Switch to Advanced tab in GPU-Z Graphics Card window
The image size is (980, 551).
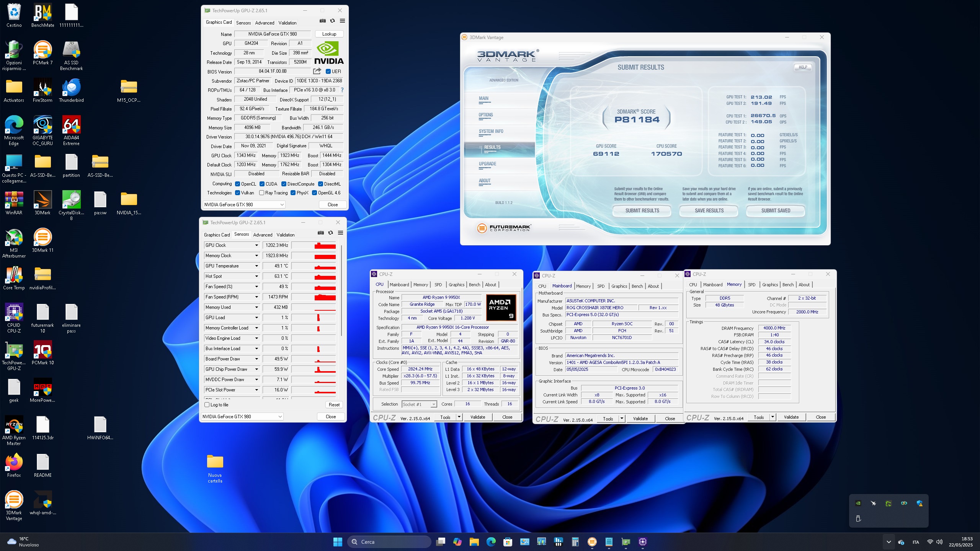point(265,23)
